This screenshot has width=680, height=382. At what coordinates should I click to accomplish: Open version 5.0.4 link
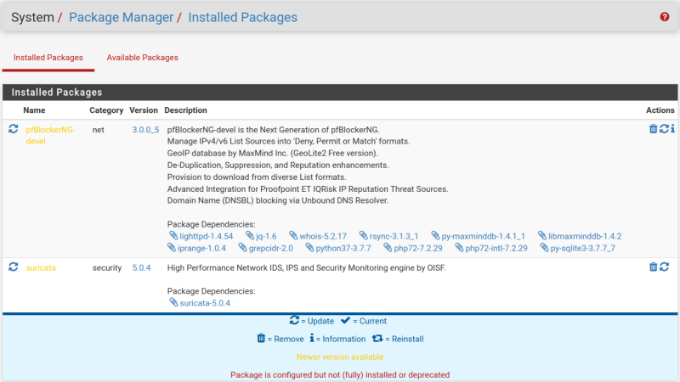click(141, 267)
